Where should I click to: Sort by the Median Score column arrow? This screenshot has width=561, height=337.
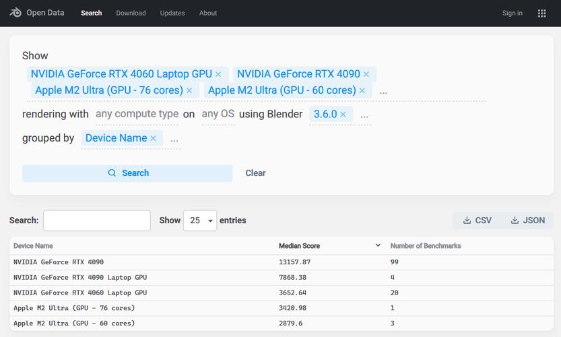378,246
